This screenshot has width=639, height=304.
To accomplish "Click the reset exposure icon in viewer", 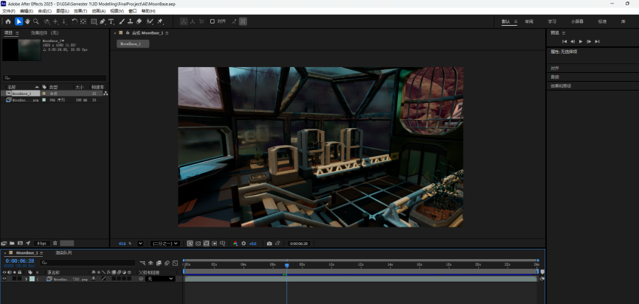I will coord(243,244).
